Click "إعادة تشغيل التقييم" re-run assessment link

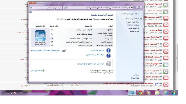36,70
